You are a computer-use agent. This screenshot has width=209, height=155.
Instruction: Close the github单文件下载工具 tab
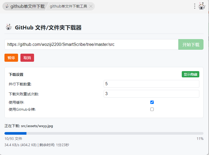(x=91, y=6)
